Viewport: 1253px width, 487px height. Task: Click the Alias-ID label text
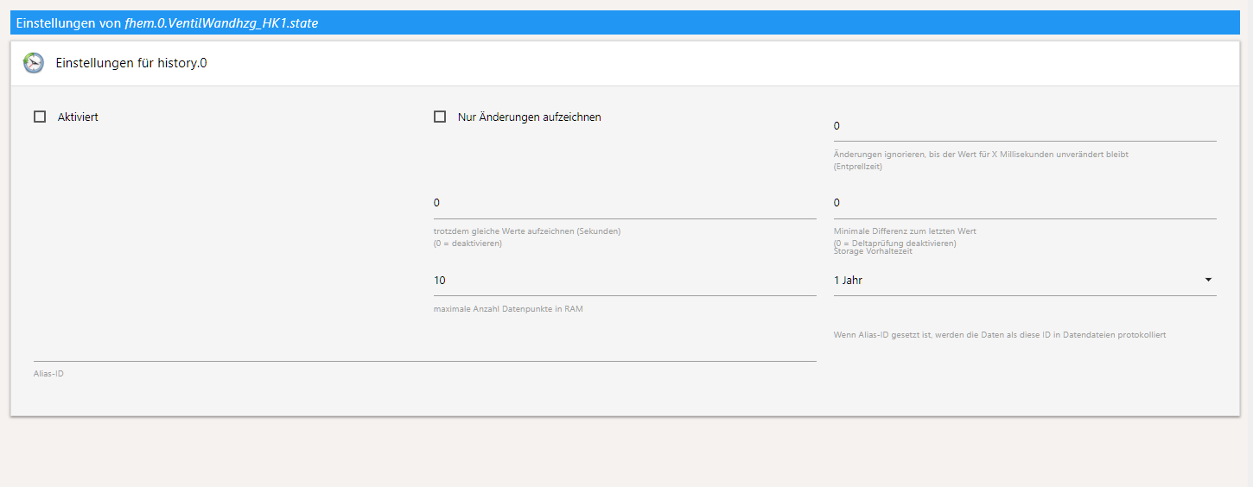[48, 374]
